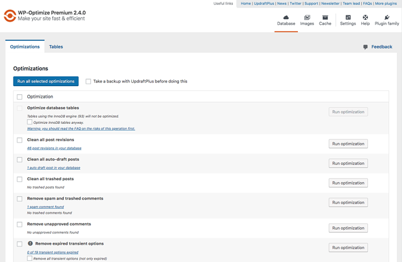Image resolution: width=402 pixels, height=262 pixels.
Task: Click 'No trashed posts found' text
Action: (x=46, y=187)
